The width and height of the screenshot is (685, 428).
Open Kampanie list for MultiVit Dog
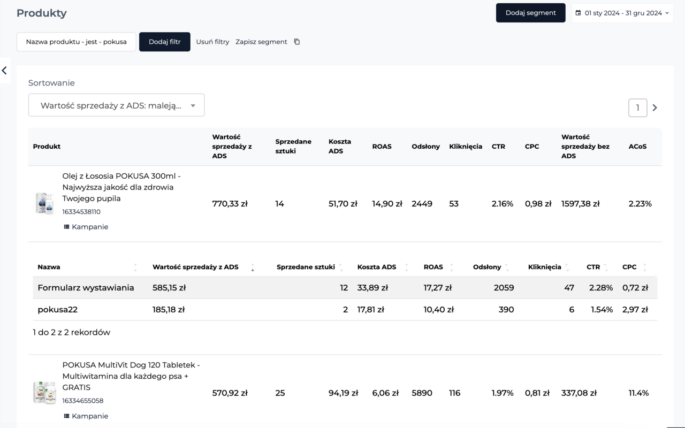pos(86,416)
